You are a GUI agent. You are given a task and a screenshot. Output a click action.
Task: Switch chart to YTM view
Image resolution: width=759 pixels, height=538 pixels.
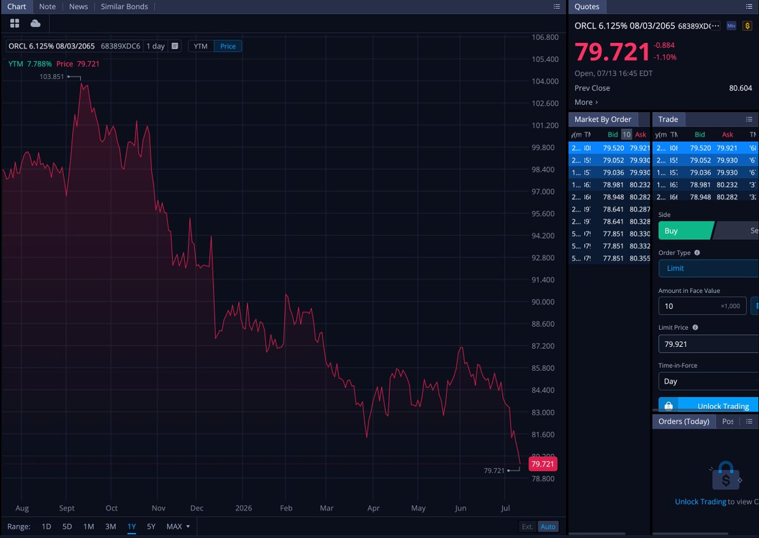(201, 46)
